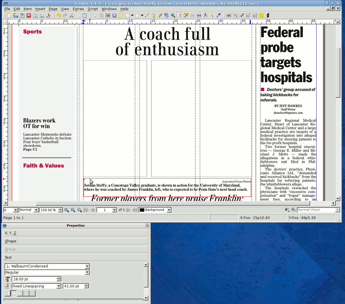Image resolution: width=345 pixels, height=304 pixels.
Task: Open the Script menu
Action: click(x=93, y=9)
